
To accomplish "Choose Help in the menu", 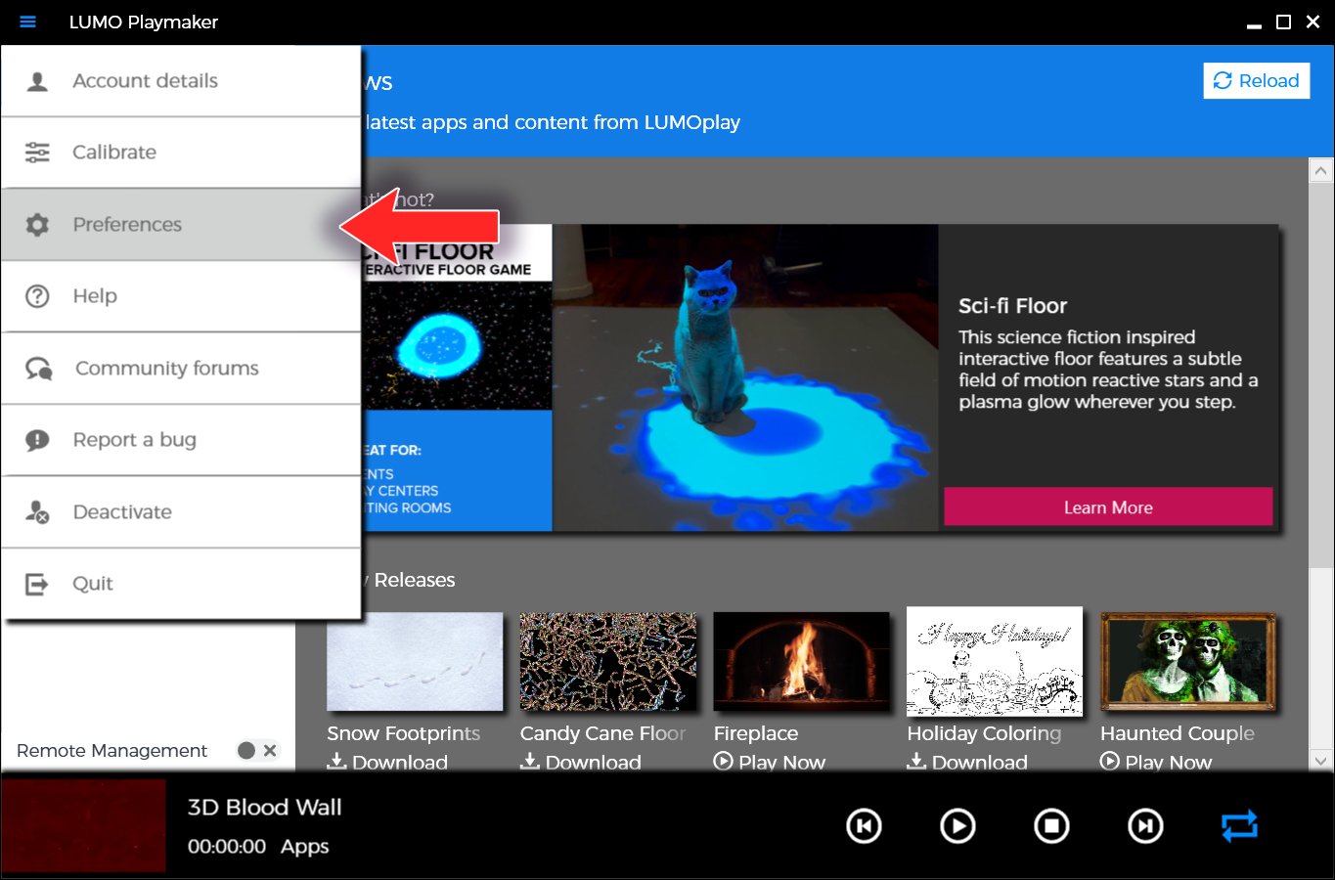I will point(181,296).
